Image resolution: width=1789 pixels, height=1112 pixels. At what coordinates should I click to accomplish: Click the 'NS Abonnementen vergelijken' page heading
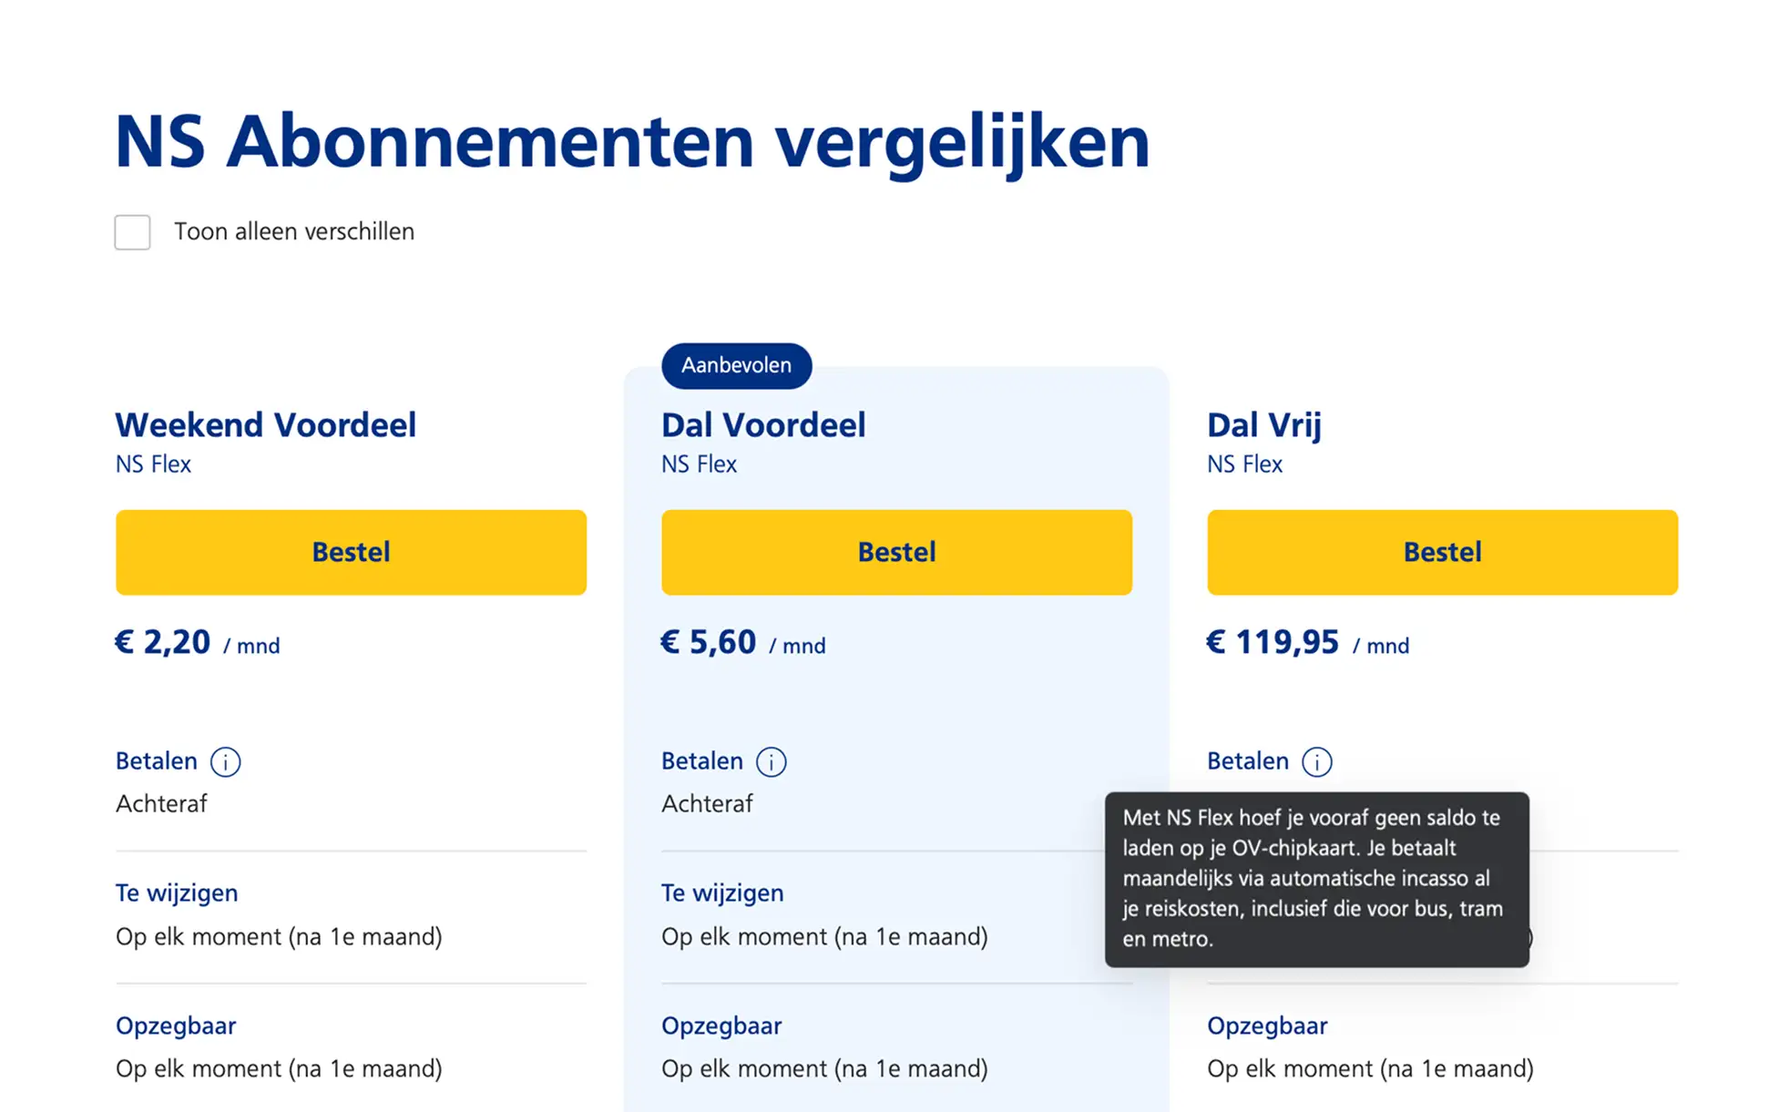(x=632, y=142)
